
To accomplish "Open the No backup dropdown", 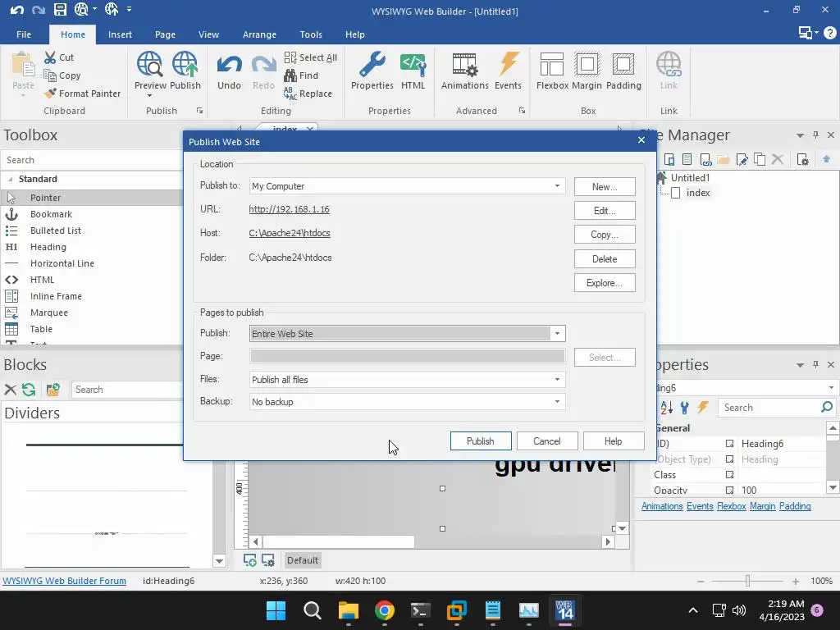I will click(x=557, y=402).
